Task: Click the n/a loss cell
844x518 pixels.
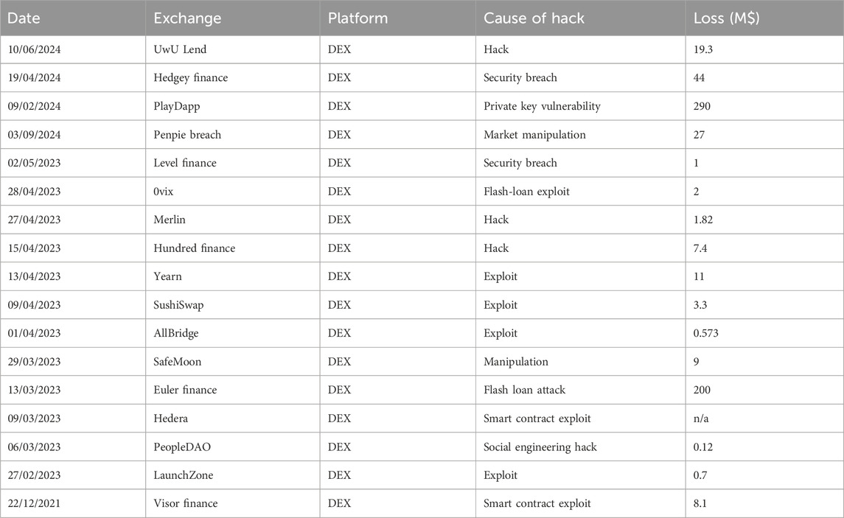Action: pos(702,419)
